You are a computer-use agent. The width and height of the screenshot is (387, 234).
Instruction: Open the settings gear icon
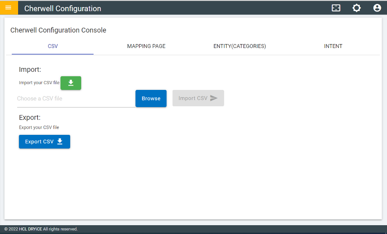[x=357, y=8]
